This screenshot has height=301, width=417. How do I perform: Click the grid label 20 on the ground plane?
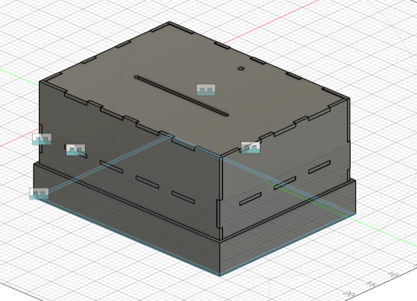[348, 293]
